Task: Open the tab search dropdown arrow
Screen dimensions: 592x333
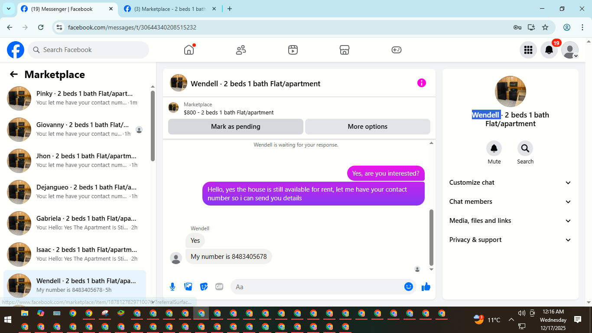Action: (8, 9)
